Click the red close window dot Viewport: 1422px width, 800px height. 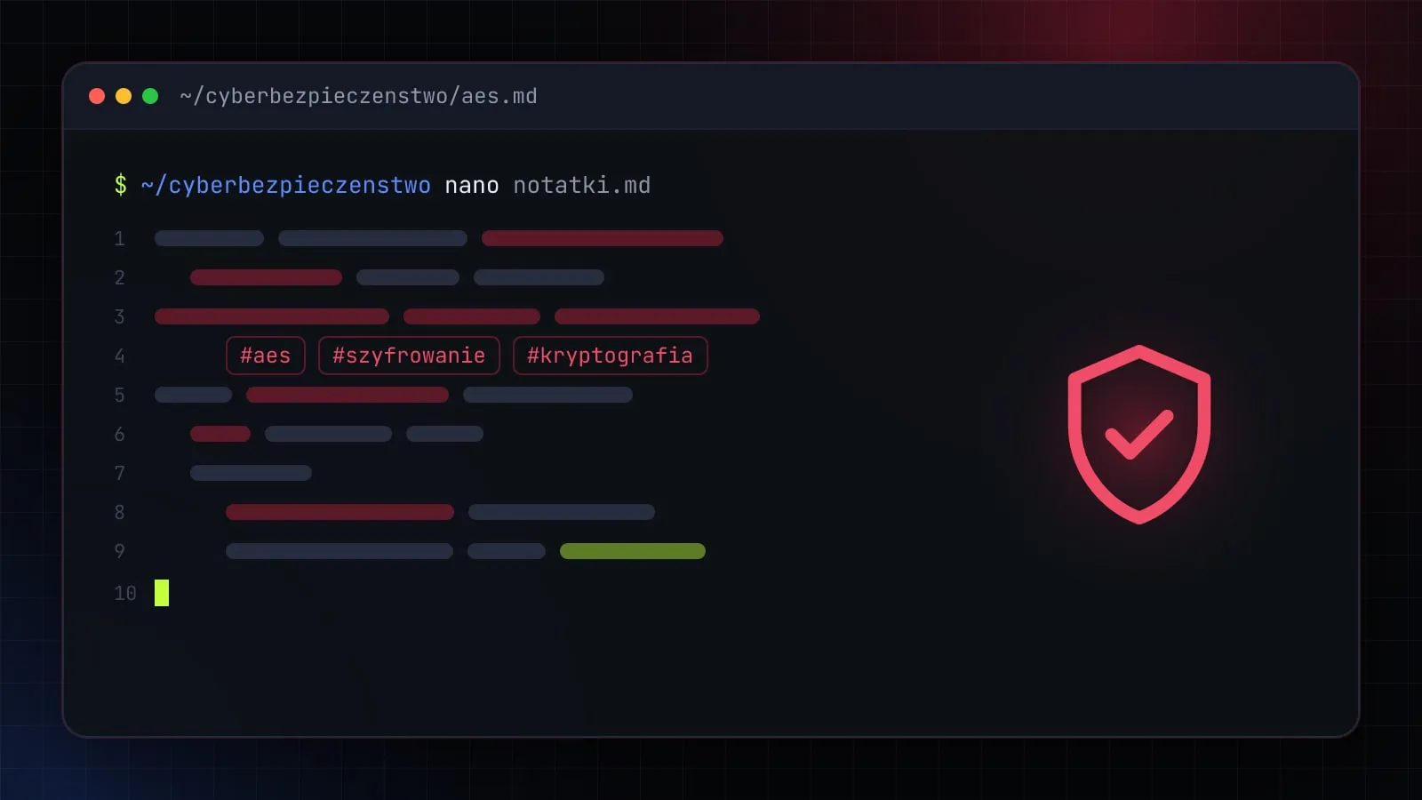point(97,96)
